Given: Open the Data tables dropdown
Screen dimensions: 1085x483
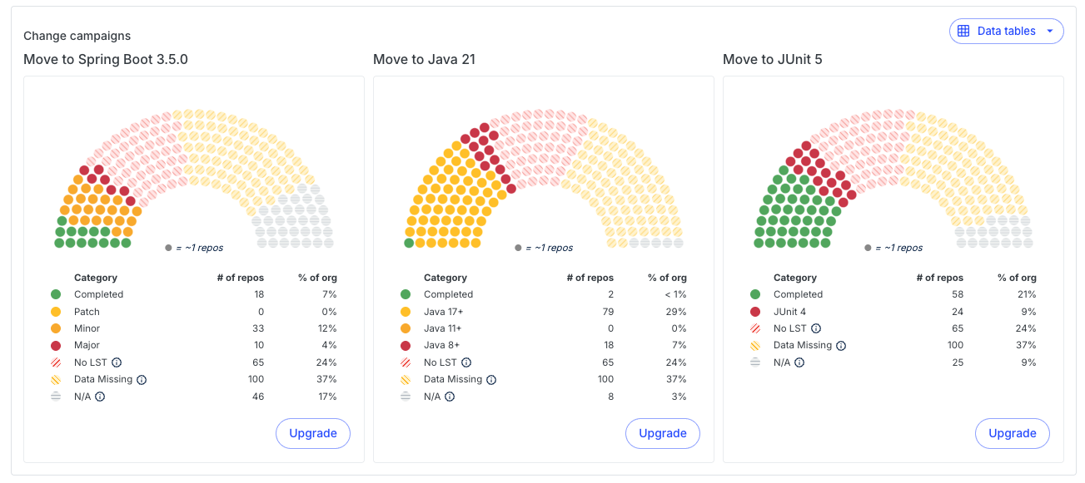Looking at the screenshot, I should tap(1006, 32).
